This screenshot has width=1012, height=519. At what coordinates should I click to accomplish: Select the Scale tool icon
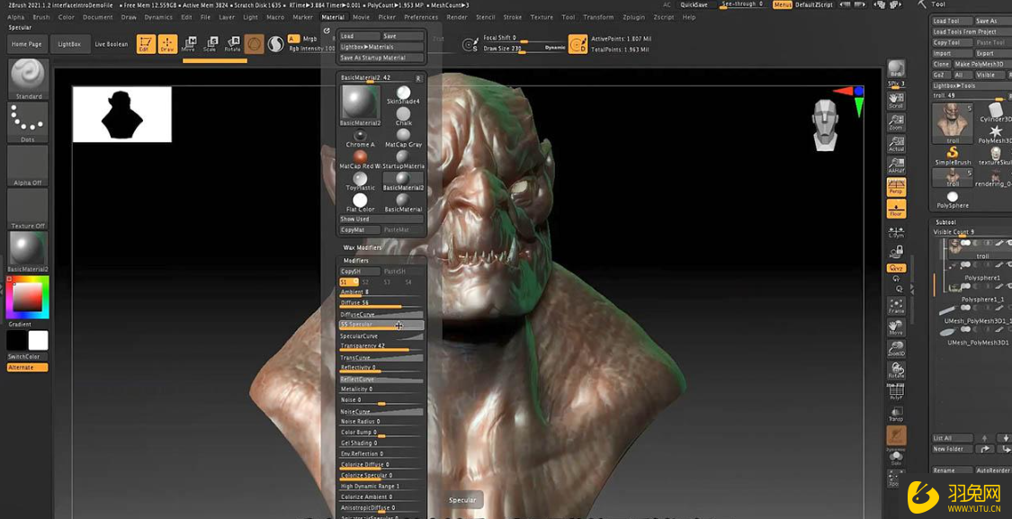210,42
